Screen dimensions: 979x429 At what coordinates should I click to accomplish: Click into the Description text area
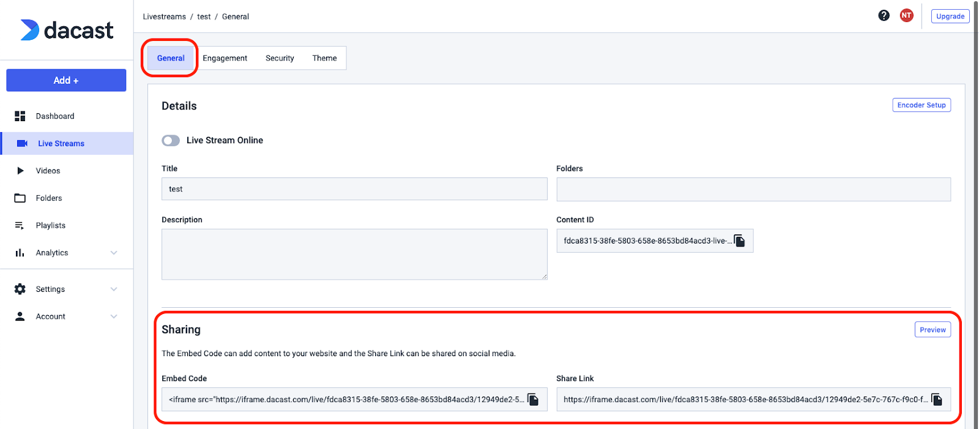pos(354,254)
